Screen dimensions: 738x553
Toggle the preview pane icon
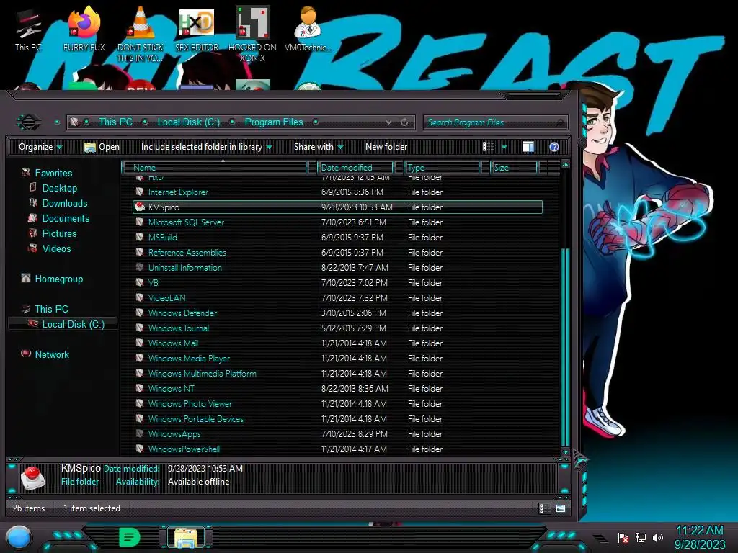528,147
